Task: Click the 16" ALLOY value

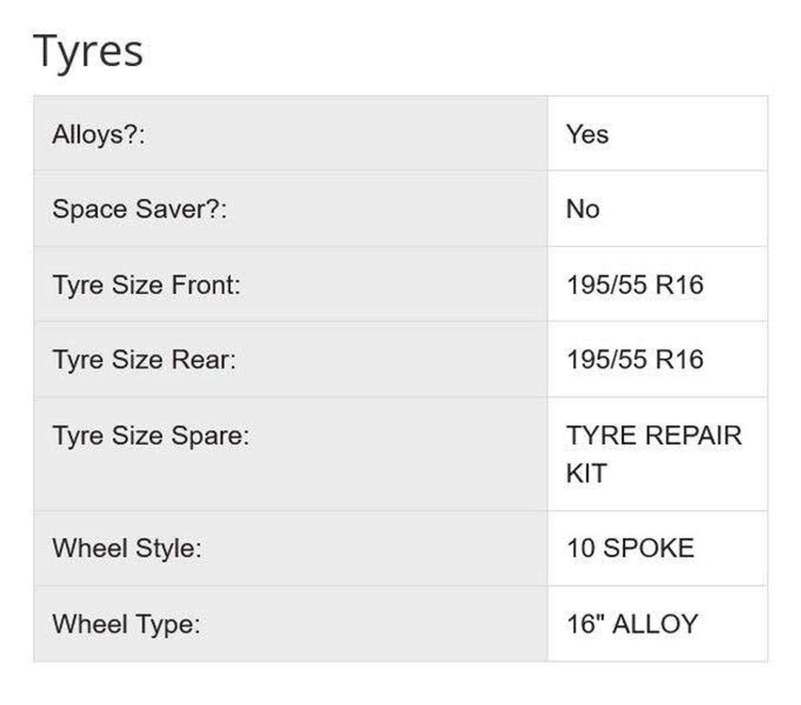Action: (632, 624)
